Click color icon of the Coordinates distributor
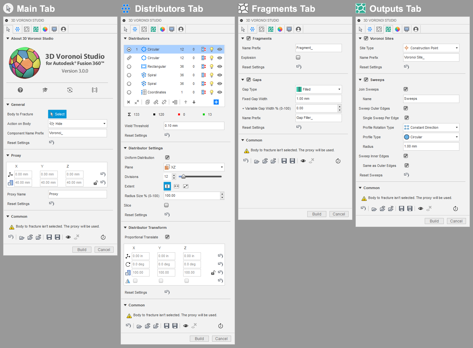473x348 pixels. point(203,92)
